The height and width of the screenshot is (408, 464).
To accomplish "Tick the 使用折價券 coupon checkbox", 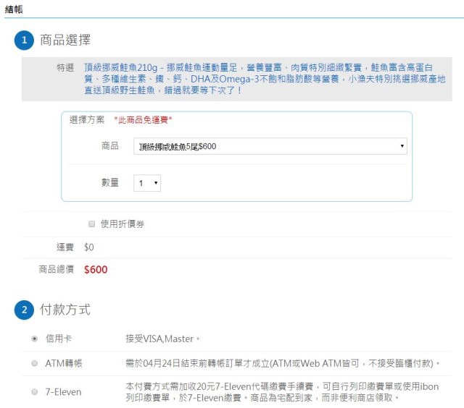I will point(92,224).
